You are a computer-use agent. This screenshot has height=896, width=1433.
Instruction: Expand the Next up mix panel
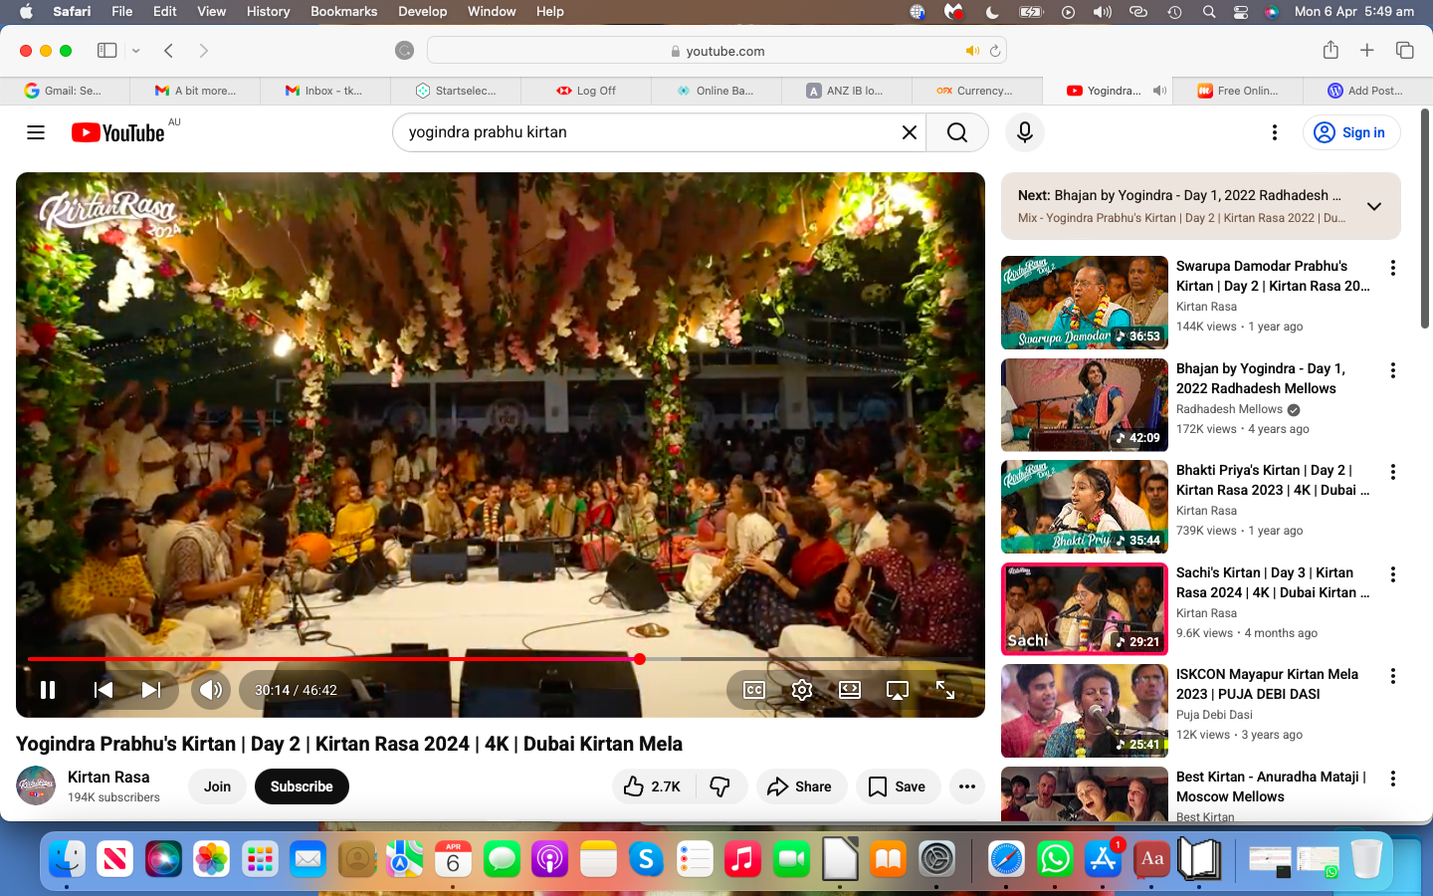pyautogui.click(x=1373, y=206)
